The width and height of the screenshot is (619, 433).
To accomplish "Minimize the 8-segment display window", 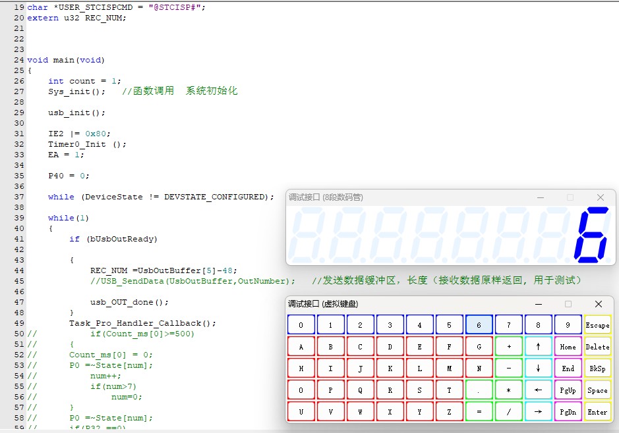I will pos(541,197).
